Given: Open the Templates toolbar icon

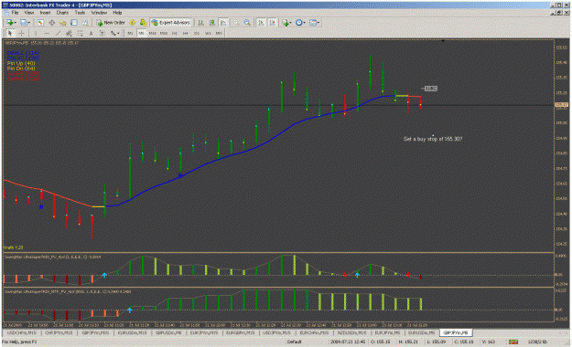Looking at the screenshot, I should pyautogui.click(x=313, y=23).
